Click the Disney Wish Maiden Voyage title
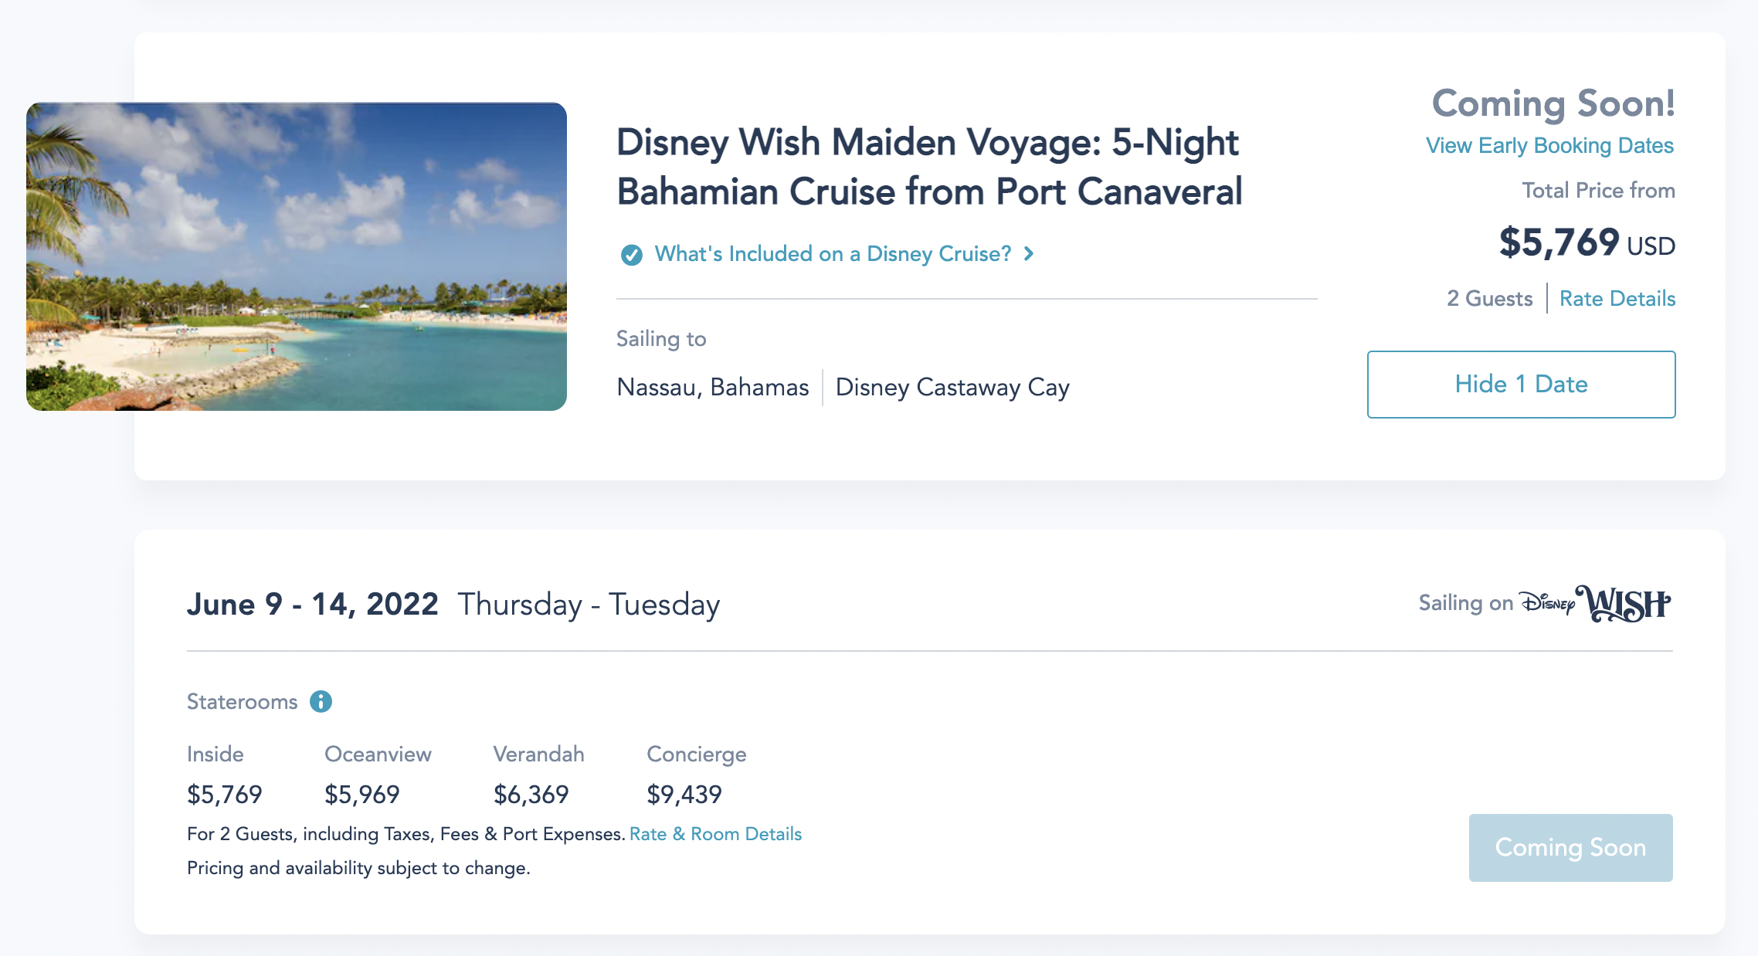Screen dimensions: 1758x956 point(928,167)
